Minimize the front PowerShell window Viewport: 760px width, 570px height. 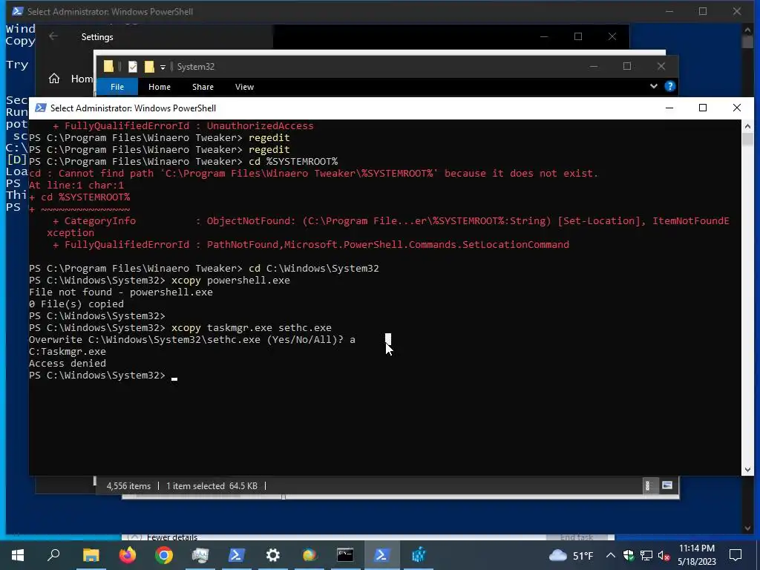[669, 108]
